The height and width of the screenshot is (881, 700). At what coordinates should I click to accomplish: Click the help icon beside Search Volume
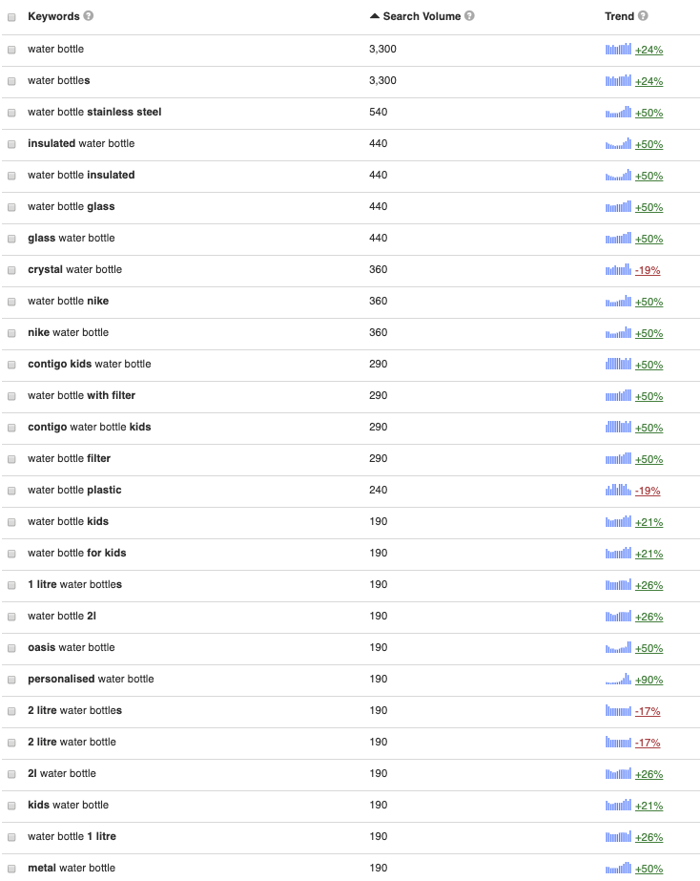469,16
